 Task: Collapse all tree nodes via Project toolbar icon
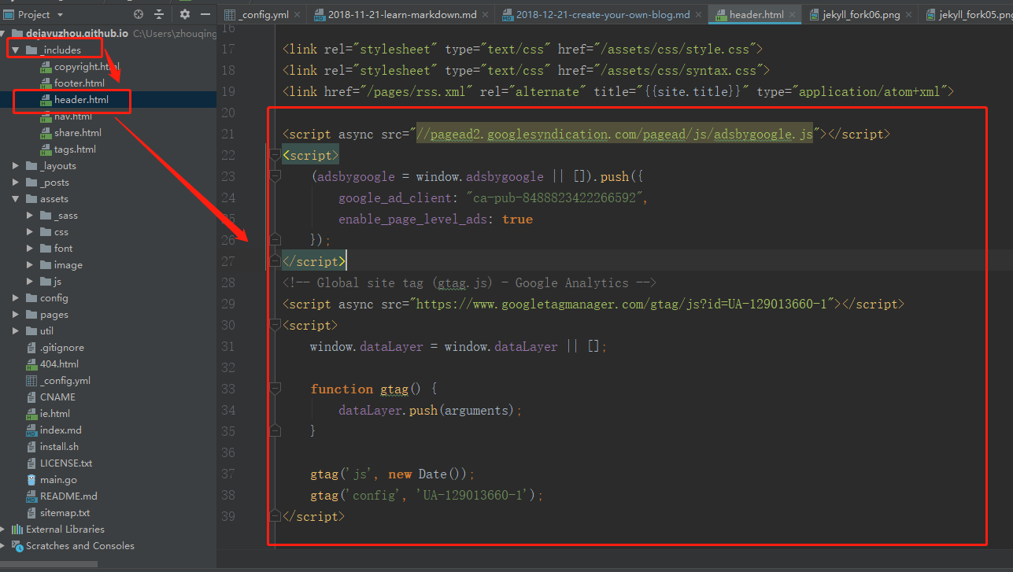[159, 14]
